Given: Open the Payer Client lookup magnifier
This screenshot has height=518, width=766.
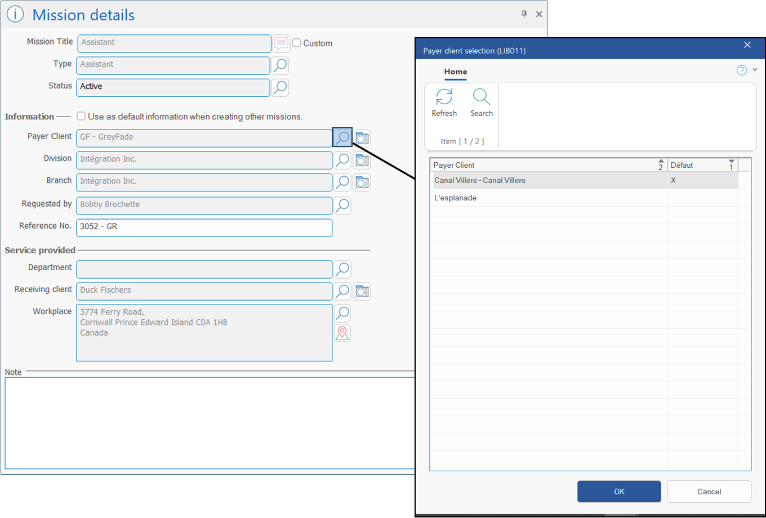Looking at the screenshot, I should 342,137.
